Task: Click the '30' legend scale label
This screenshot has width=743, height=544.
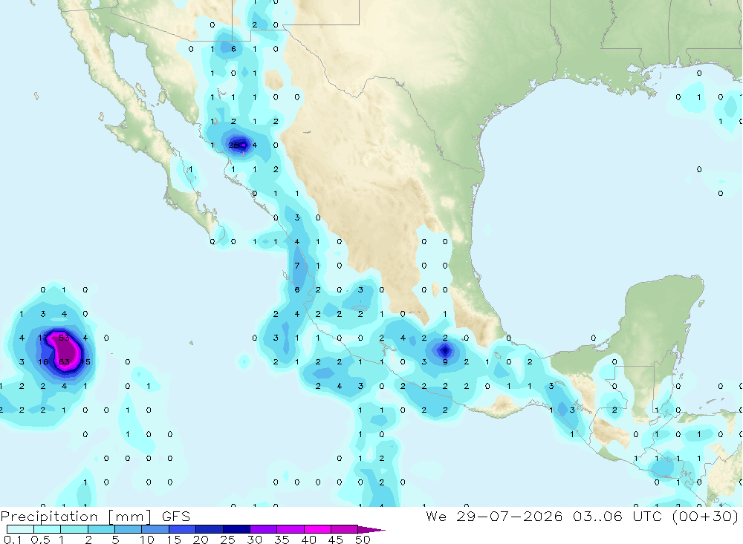Action: point(254,540)
